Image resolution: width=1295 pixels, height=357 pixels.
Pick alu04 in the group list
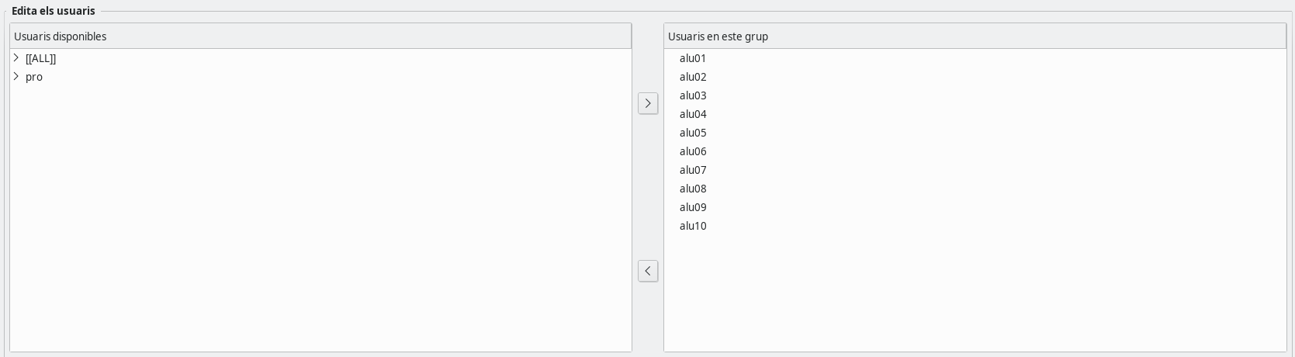pos(693,114)
